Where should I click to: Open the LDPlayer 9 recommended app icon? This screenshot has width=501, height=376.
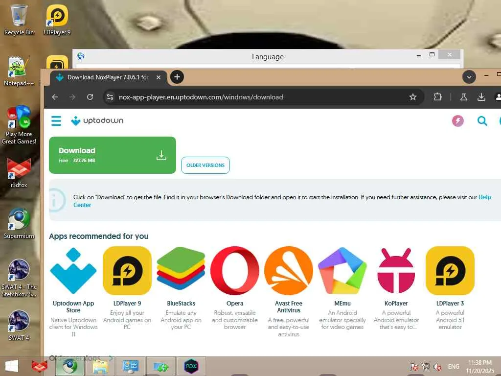[x=127, y=270]
